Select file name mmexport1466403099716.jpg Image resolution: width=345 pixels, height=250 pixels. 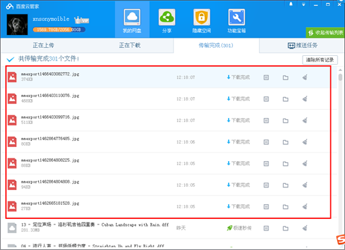[50, 117]
